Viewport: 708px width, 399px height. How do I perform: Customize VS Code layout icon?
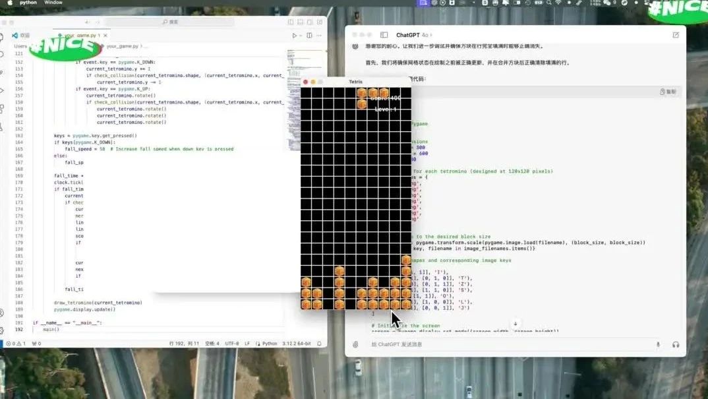[x=320, y=22]
